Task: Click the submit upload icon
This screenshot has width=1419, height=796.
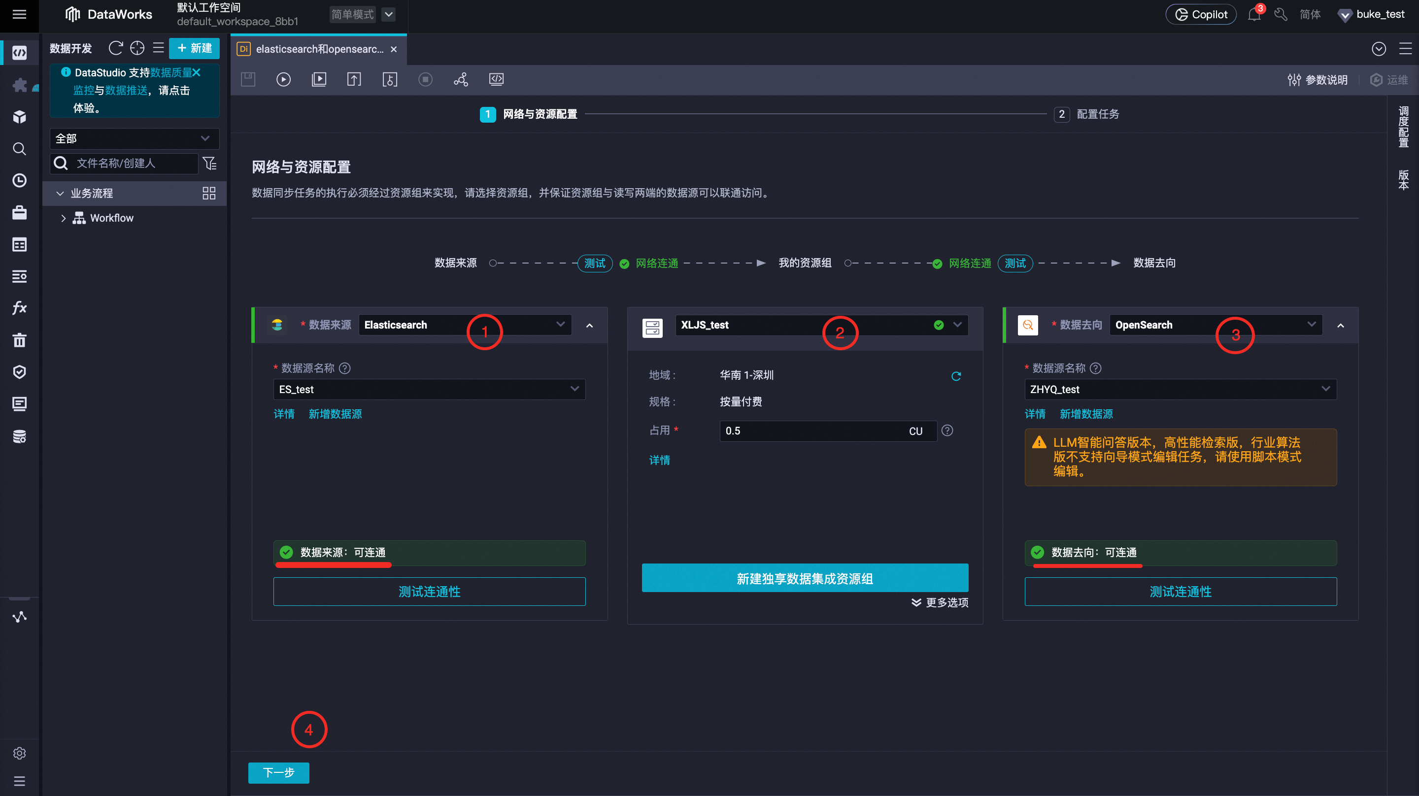Action: (x=354, y=79)
